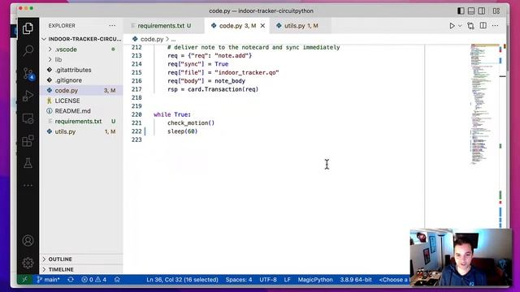Image resolution: width=520 pixels, height=292 pixels.
Task: Click on while True: line
Action: coord(172,114)
